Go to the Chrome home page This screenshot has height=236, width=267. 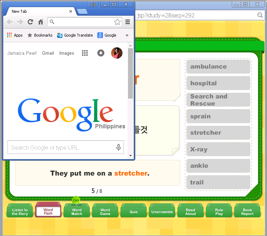click(x=40, y=22)
